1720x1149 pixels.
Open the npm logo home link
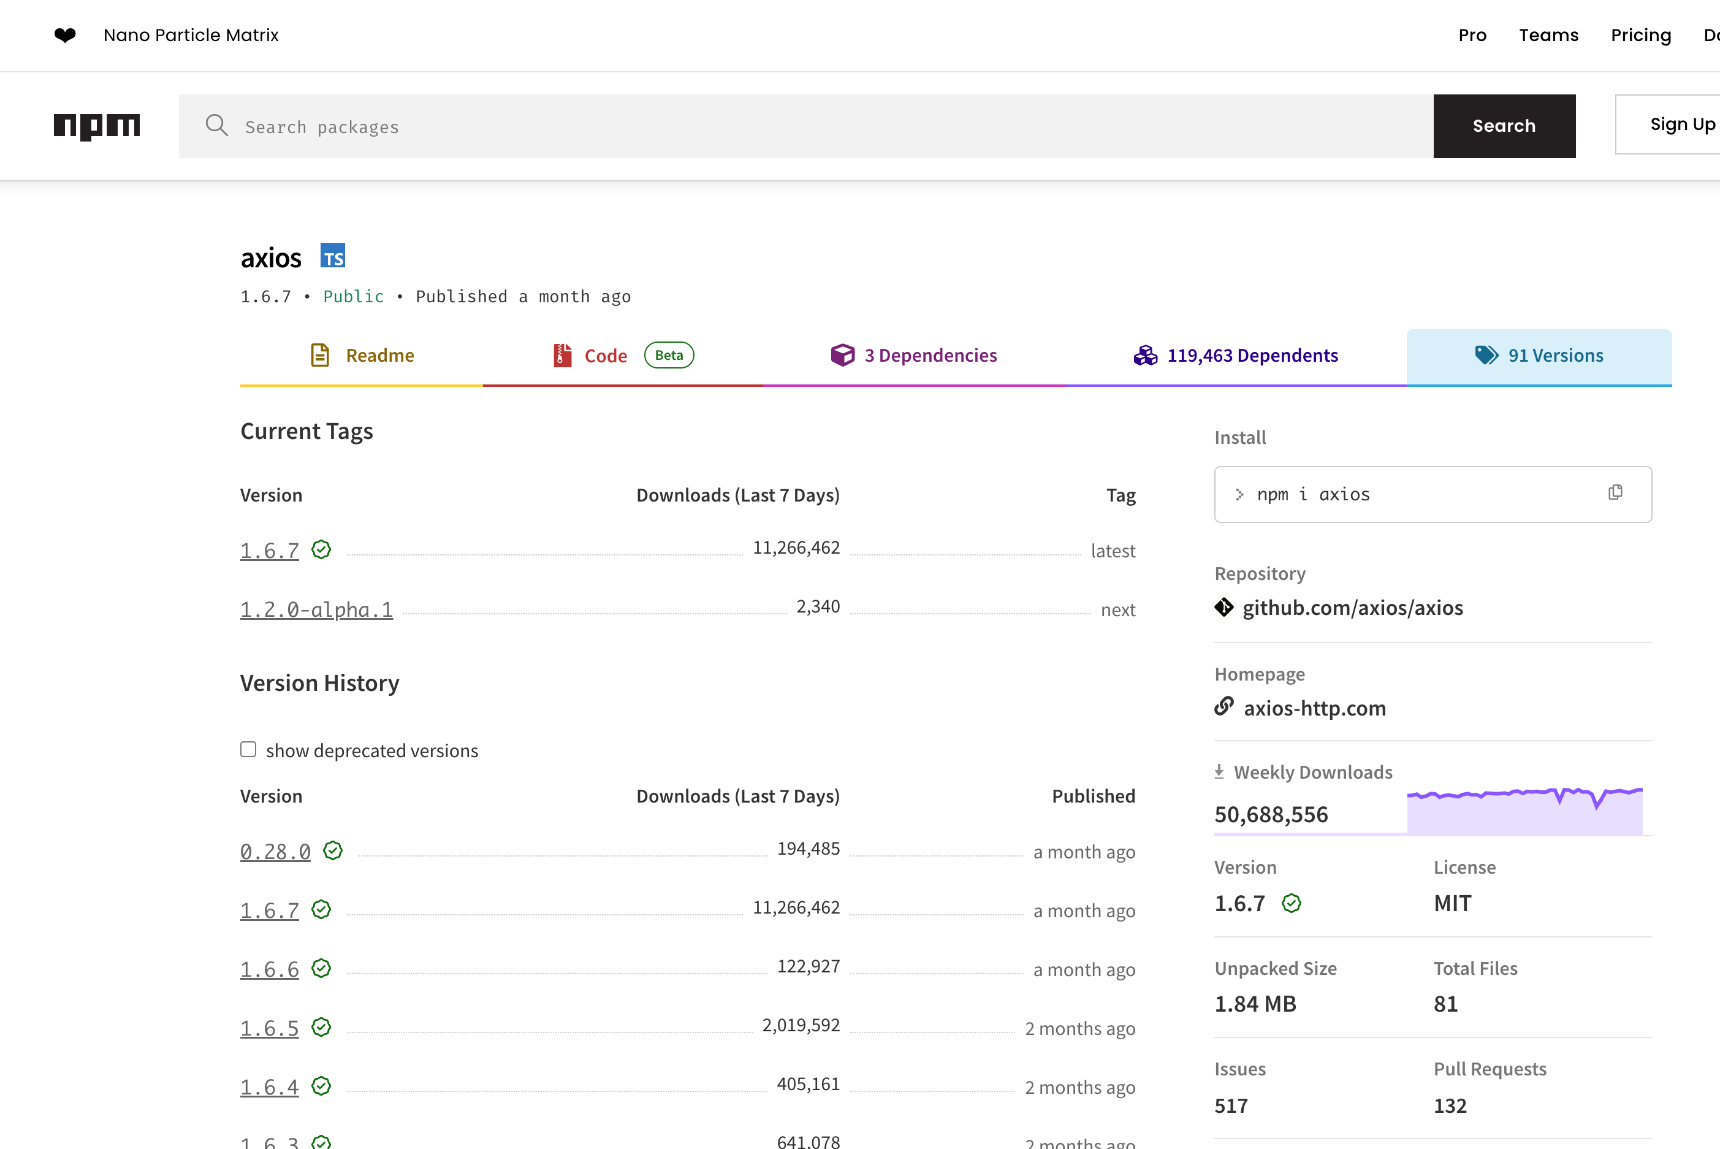[x=97, y=126]
